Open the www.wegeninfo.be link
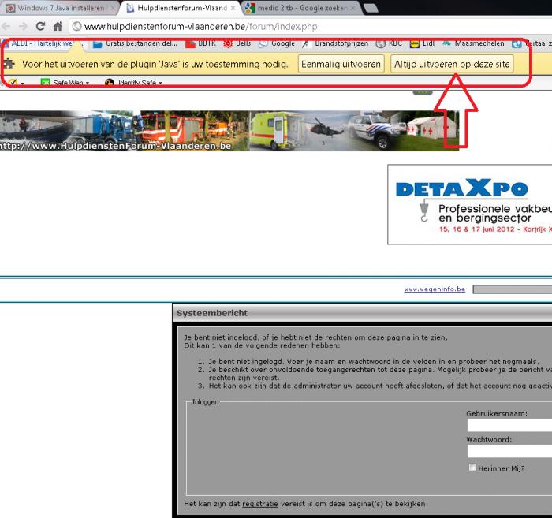The width and height of the screenshot is (552, 518). pyautogui.click(x=435, y=289)
